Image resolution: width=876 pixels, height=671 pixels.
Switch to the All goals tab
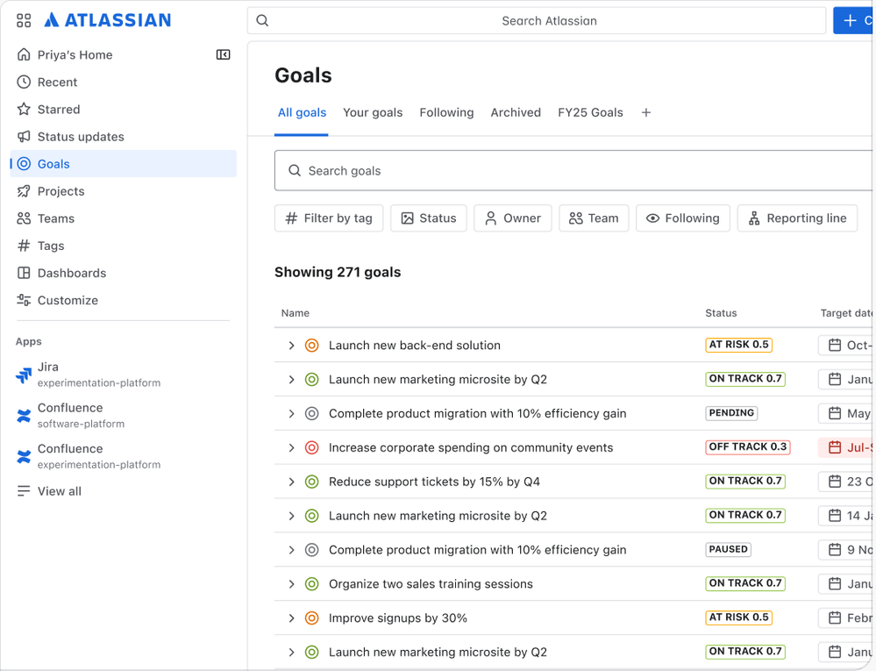pos(302,112)
